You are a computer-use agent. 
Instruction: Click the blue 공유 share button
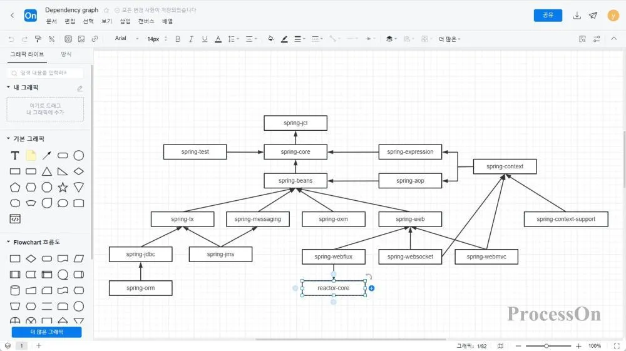548,15
